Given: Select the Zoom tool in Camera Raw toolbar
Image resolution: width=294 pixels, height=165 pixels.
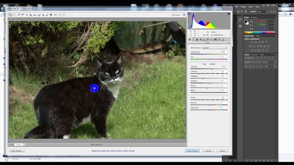Looking at the screenshot, I should coord(10,15).
